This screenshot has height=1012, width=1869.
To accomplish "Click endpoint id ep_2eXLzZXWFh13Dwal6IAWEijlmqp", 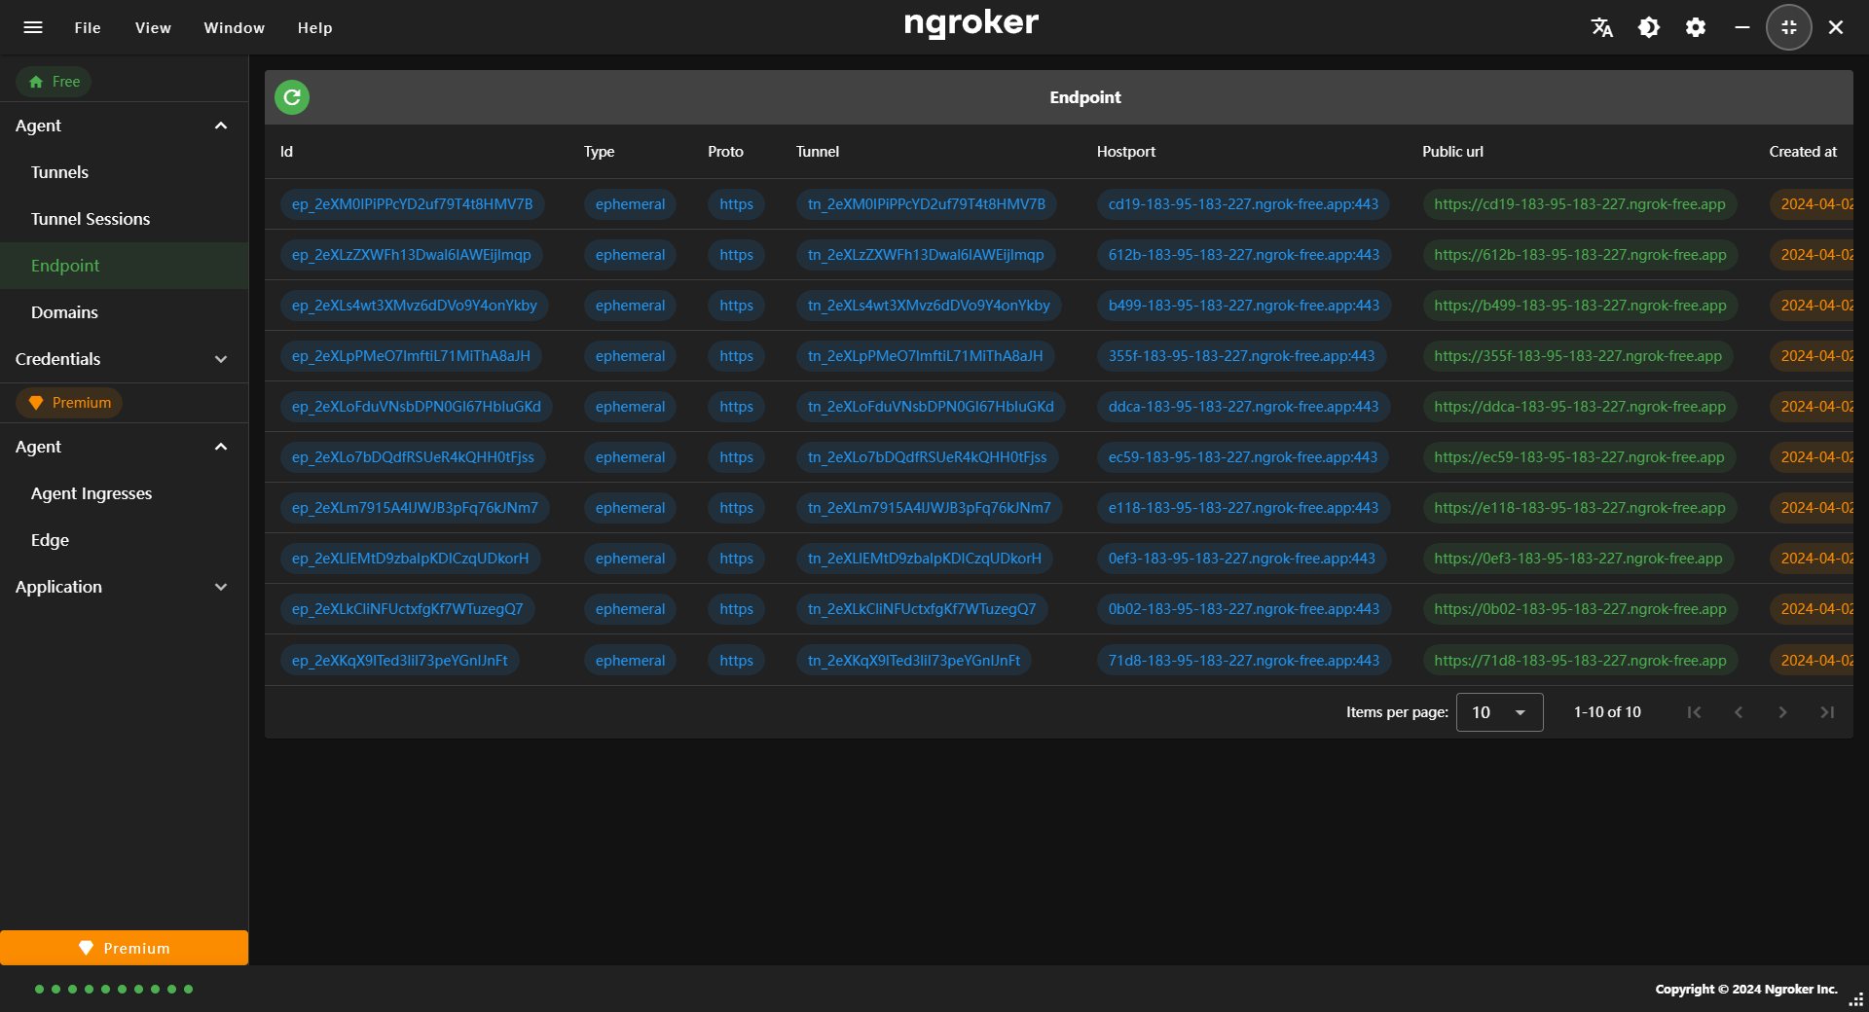I will 411,255.
